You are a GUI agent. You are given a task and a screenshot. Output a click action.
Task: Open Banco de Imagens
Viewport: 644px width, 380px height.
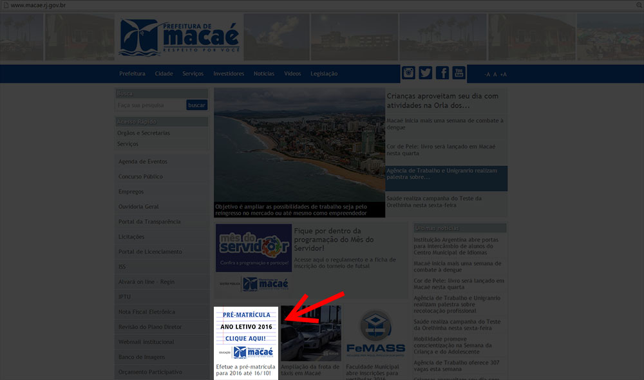click(x=142, y=357)
